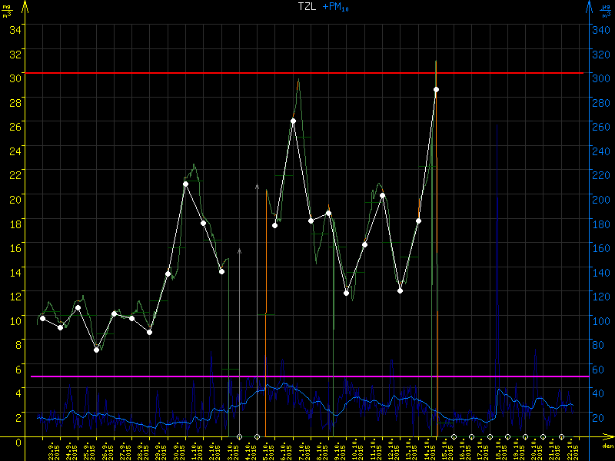
Task: Click the shorter gray upward arrow marker
Action: pyautogui.click(x=240, y=251)
